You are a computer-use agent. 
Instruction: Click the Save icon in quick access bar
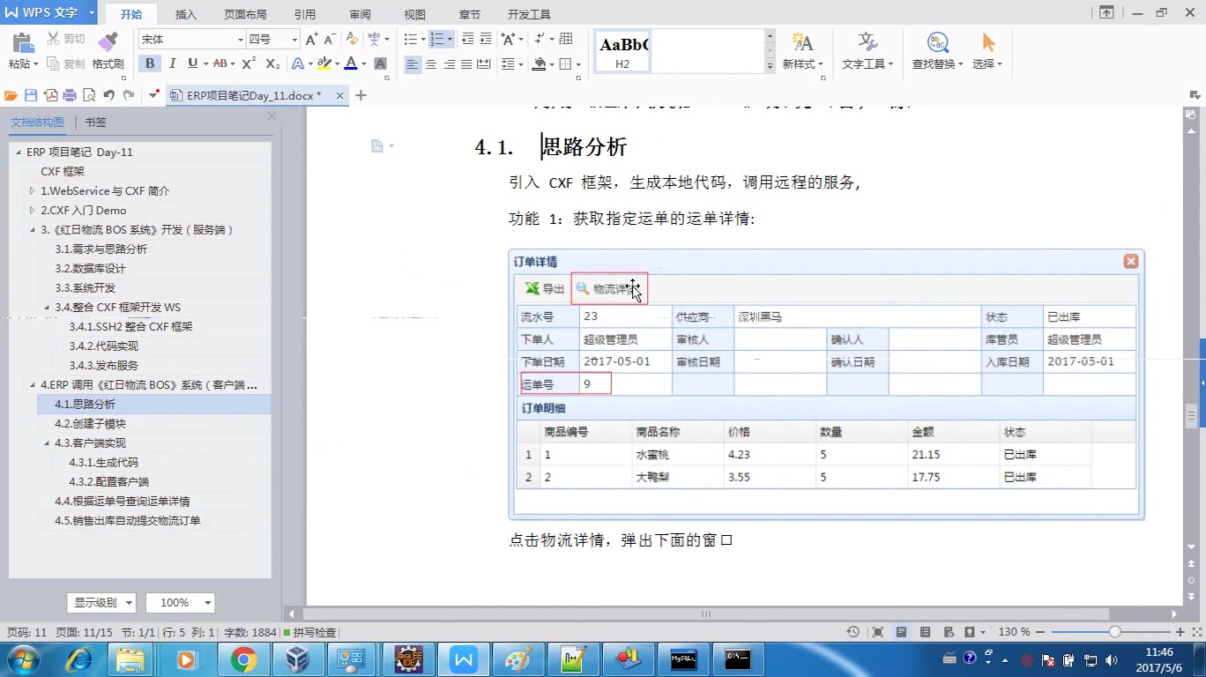tap(32, 94)
